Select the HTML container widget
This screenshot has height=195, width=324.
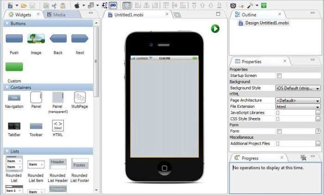click(58, 126)
